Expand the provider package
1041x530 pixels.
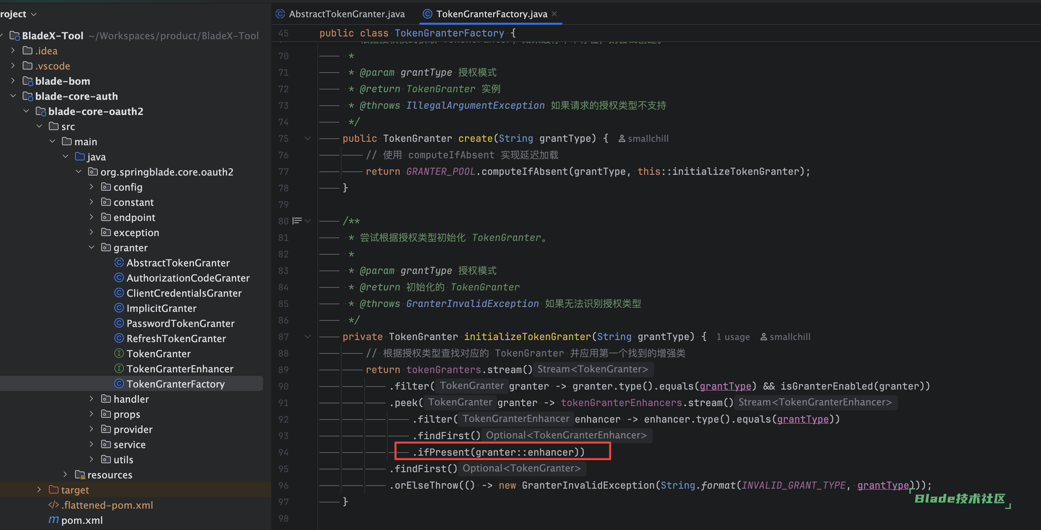[x=92, y=429]
